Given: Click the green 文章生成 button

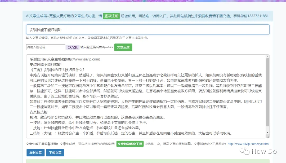Looking at the screenshot, I should pyautogui.click(x=123, y=47).
